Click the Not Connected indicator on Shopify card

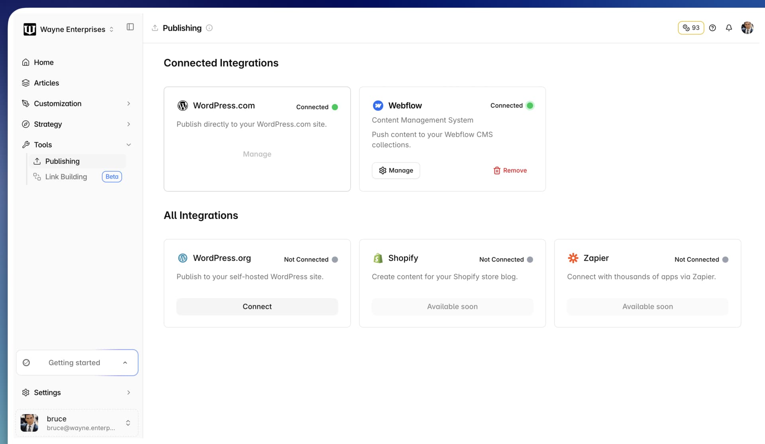530,259
